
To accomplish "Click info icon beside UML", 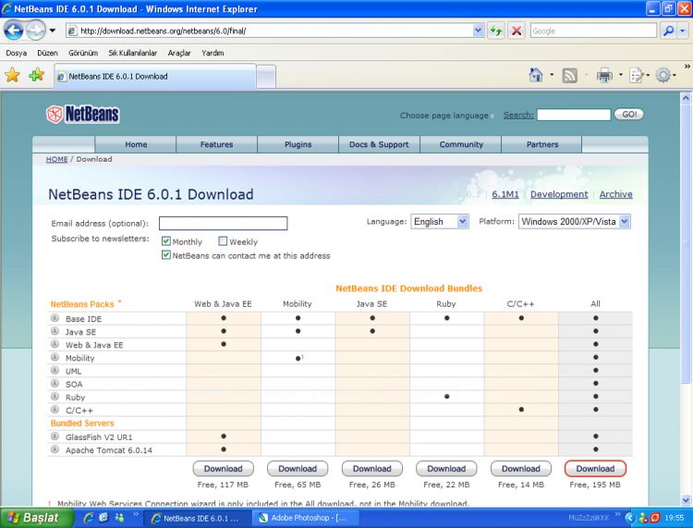I will point(55,370).
